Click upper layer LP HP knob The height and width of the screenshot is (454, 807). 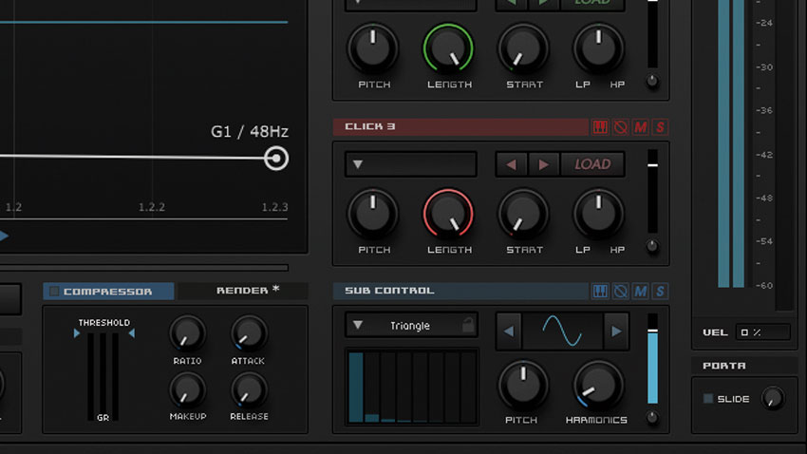click(598, 48)
